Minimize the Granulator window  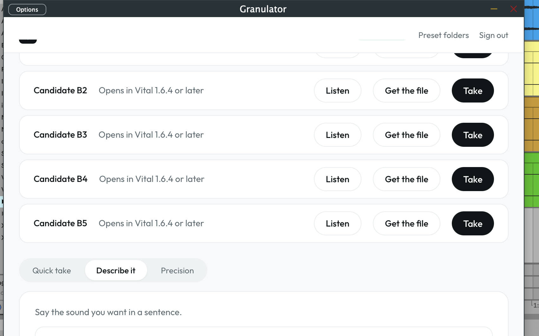(x=494, y=9)
